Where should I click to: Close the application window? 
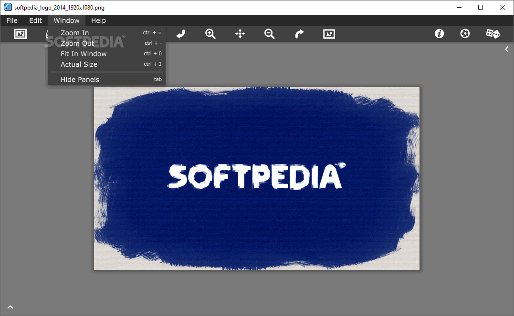tap(502, 7)
